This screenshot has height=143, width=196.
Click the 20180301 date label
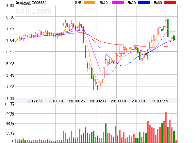pos(119,101)
